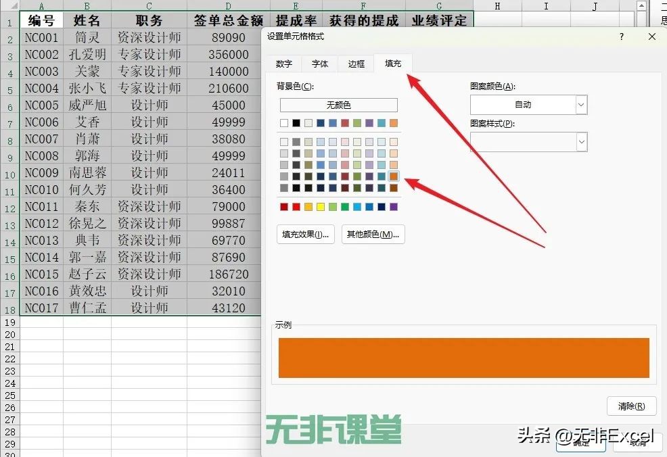The width and height of the screenshot is (667, 457).
Task: Switch to the 数字 tab
Action: click(x=283, y=64)
